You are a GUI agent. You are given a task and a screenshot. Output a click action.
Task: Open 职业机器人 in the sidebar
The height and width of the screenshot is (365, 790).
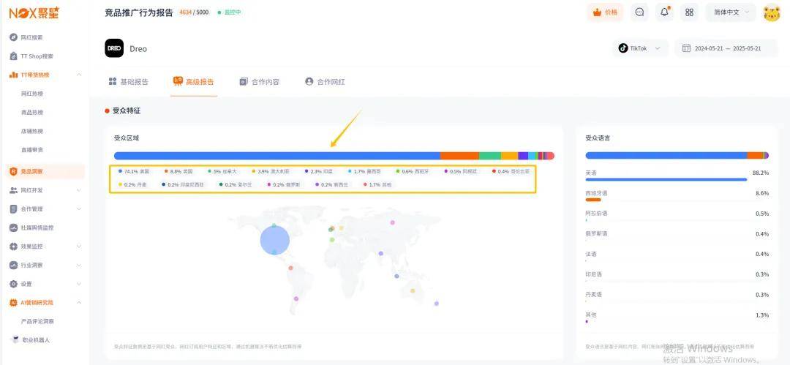pyautogui.click(x=35, y=340)
